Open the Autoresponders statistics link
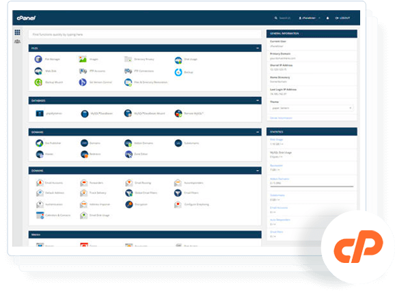395x293 pixels. (280, 220)
